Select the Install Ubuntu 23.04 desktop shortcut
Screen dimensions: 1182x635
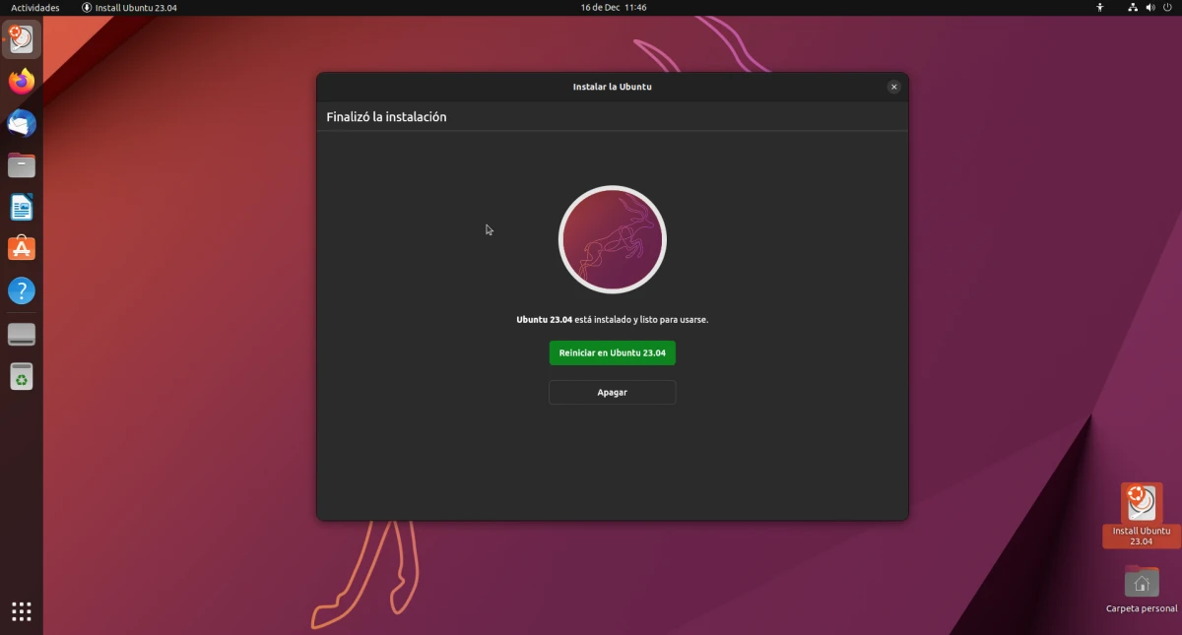(x=1141, y=515)
